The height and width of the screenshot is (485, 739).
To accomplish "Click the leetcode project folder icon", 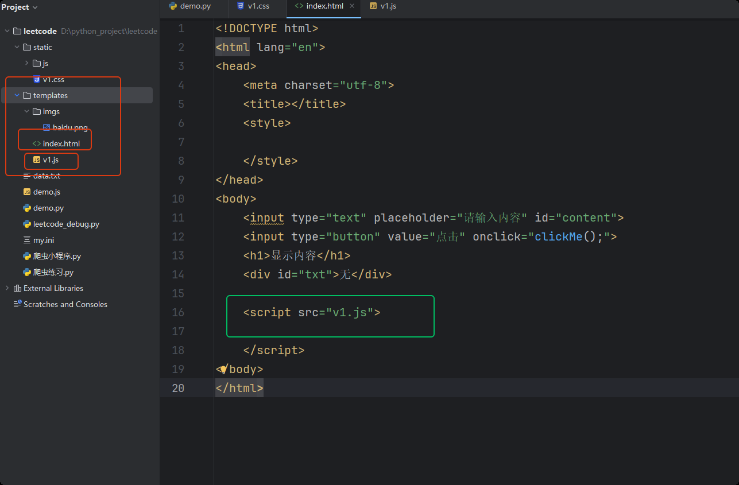I will [17, 31].
